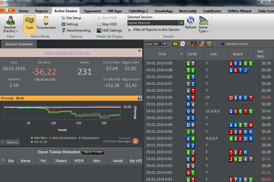Open the LeakBuster tab
Image resolution: width=274 pixels, height=182 pixels.
click(212, 11)
